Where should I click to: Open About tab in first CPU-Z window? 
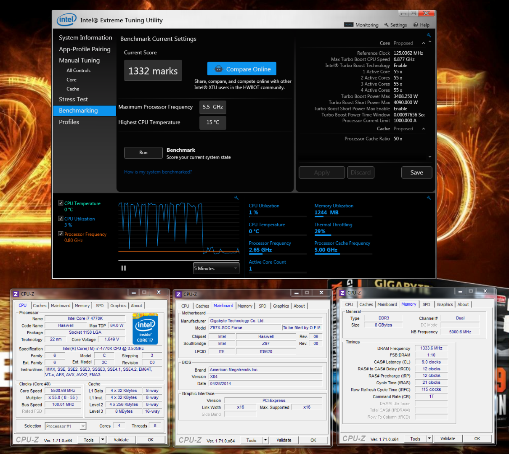(136, 306)
